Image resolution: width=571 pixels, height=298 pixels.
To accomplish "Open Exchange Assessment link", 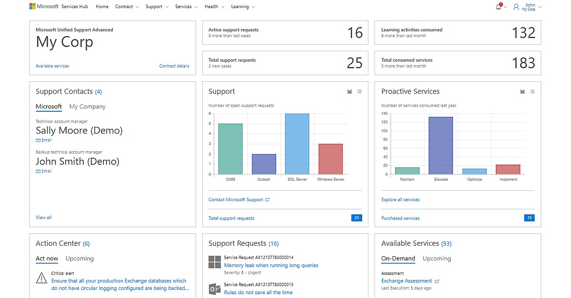I will click(x=407, y=281).
